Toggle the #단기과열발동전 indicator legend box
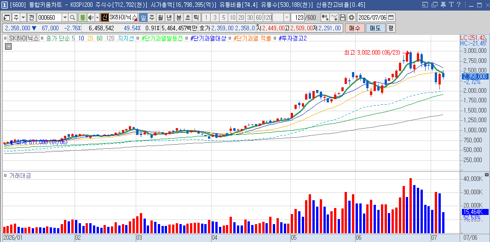This screenshot has width=490, height=242. (138, 39)
